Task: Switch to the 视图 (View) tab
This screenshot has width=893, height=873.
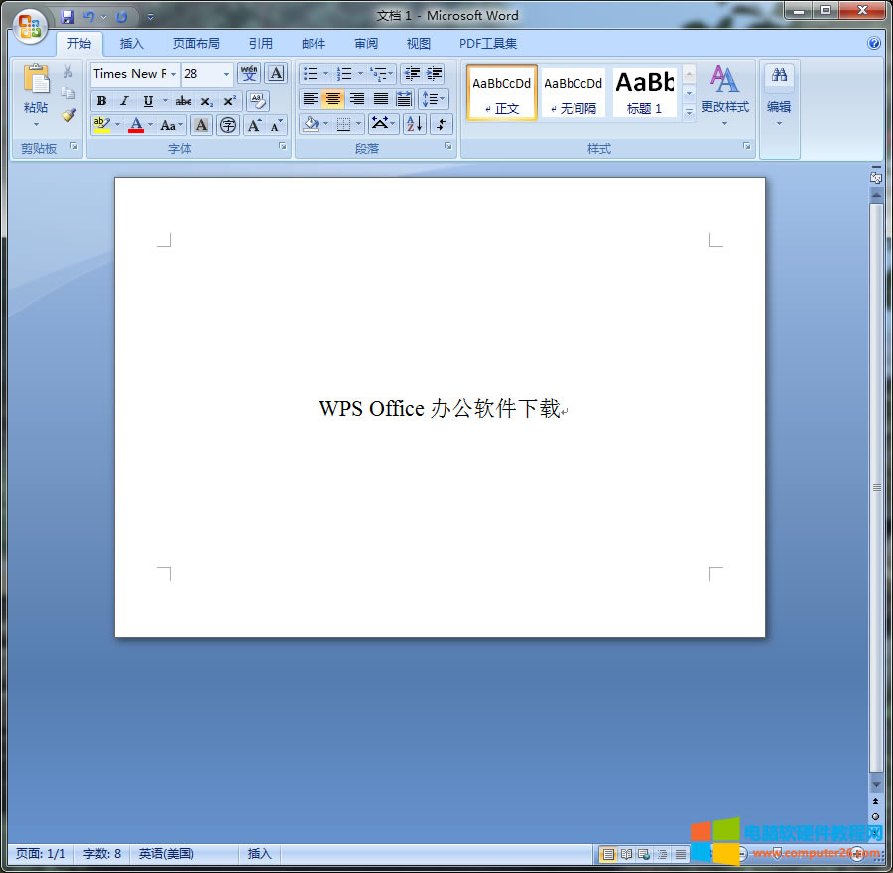Action: 418,44
